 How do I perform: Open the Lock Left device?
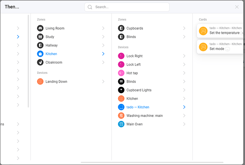point(152,65)
